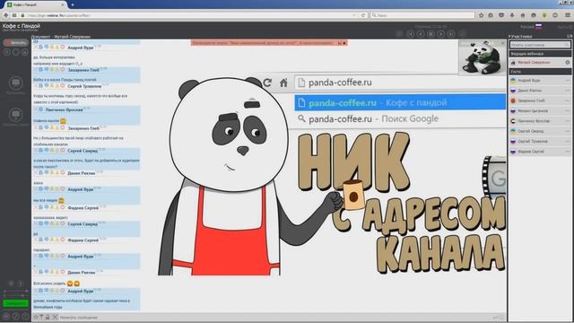Click the browser back arrow button
The image size is (574, 323).
point(6,15)
